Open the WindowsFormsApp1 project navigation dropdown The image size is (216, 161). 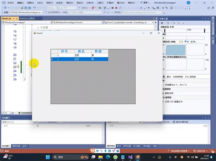27,22
